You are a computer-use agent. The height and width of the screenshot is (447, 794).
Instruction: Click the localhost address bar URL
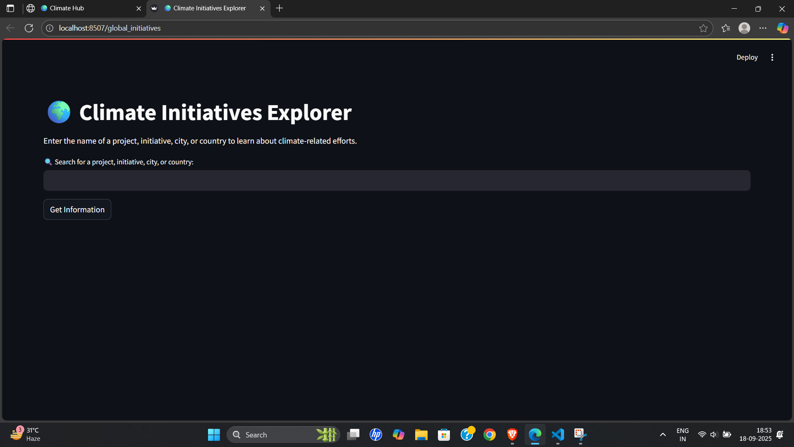(x=110, y=28)
